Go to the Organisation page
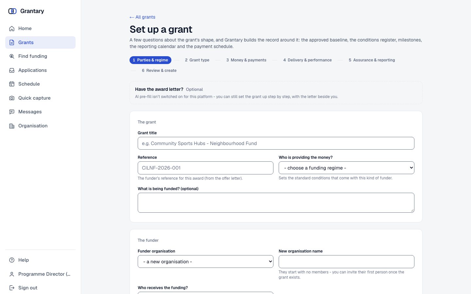The height and width of the screenshot is (294, 471). [41, 126]
